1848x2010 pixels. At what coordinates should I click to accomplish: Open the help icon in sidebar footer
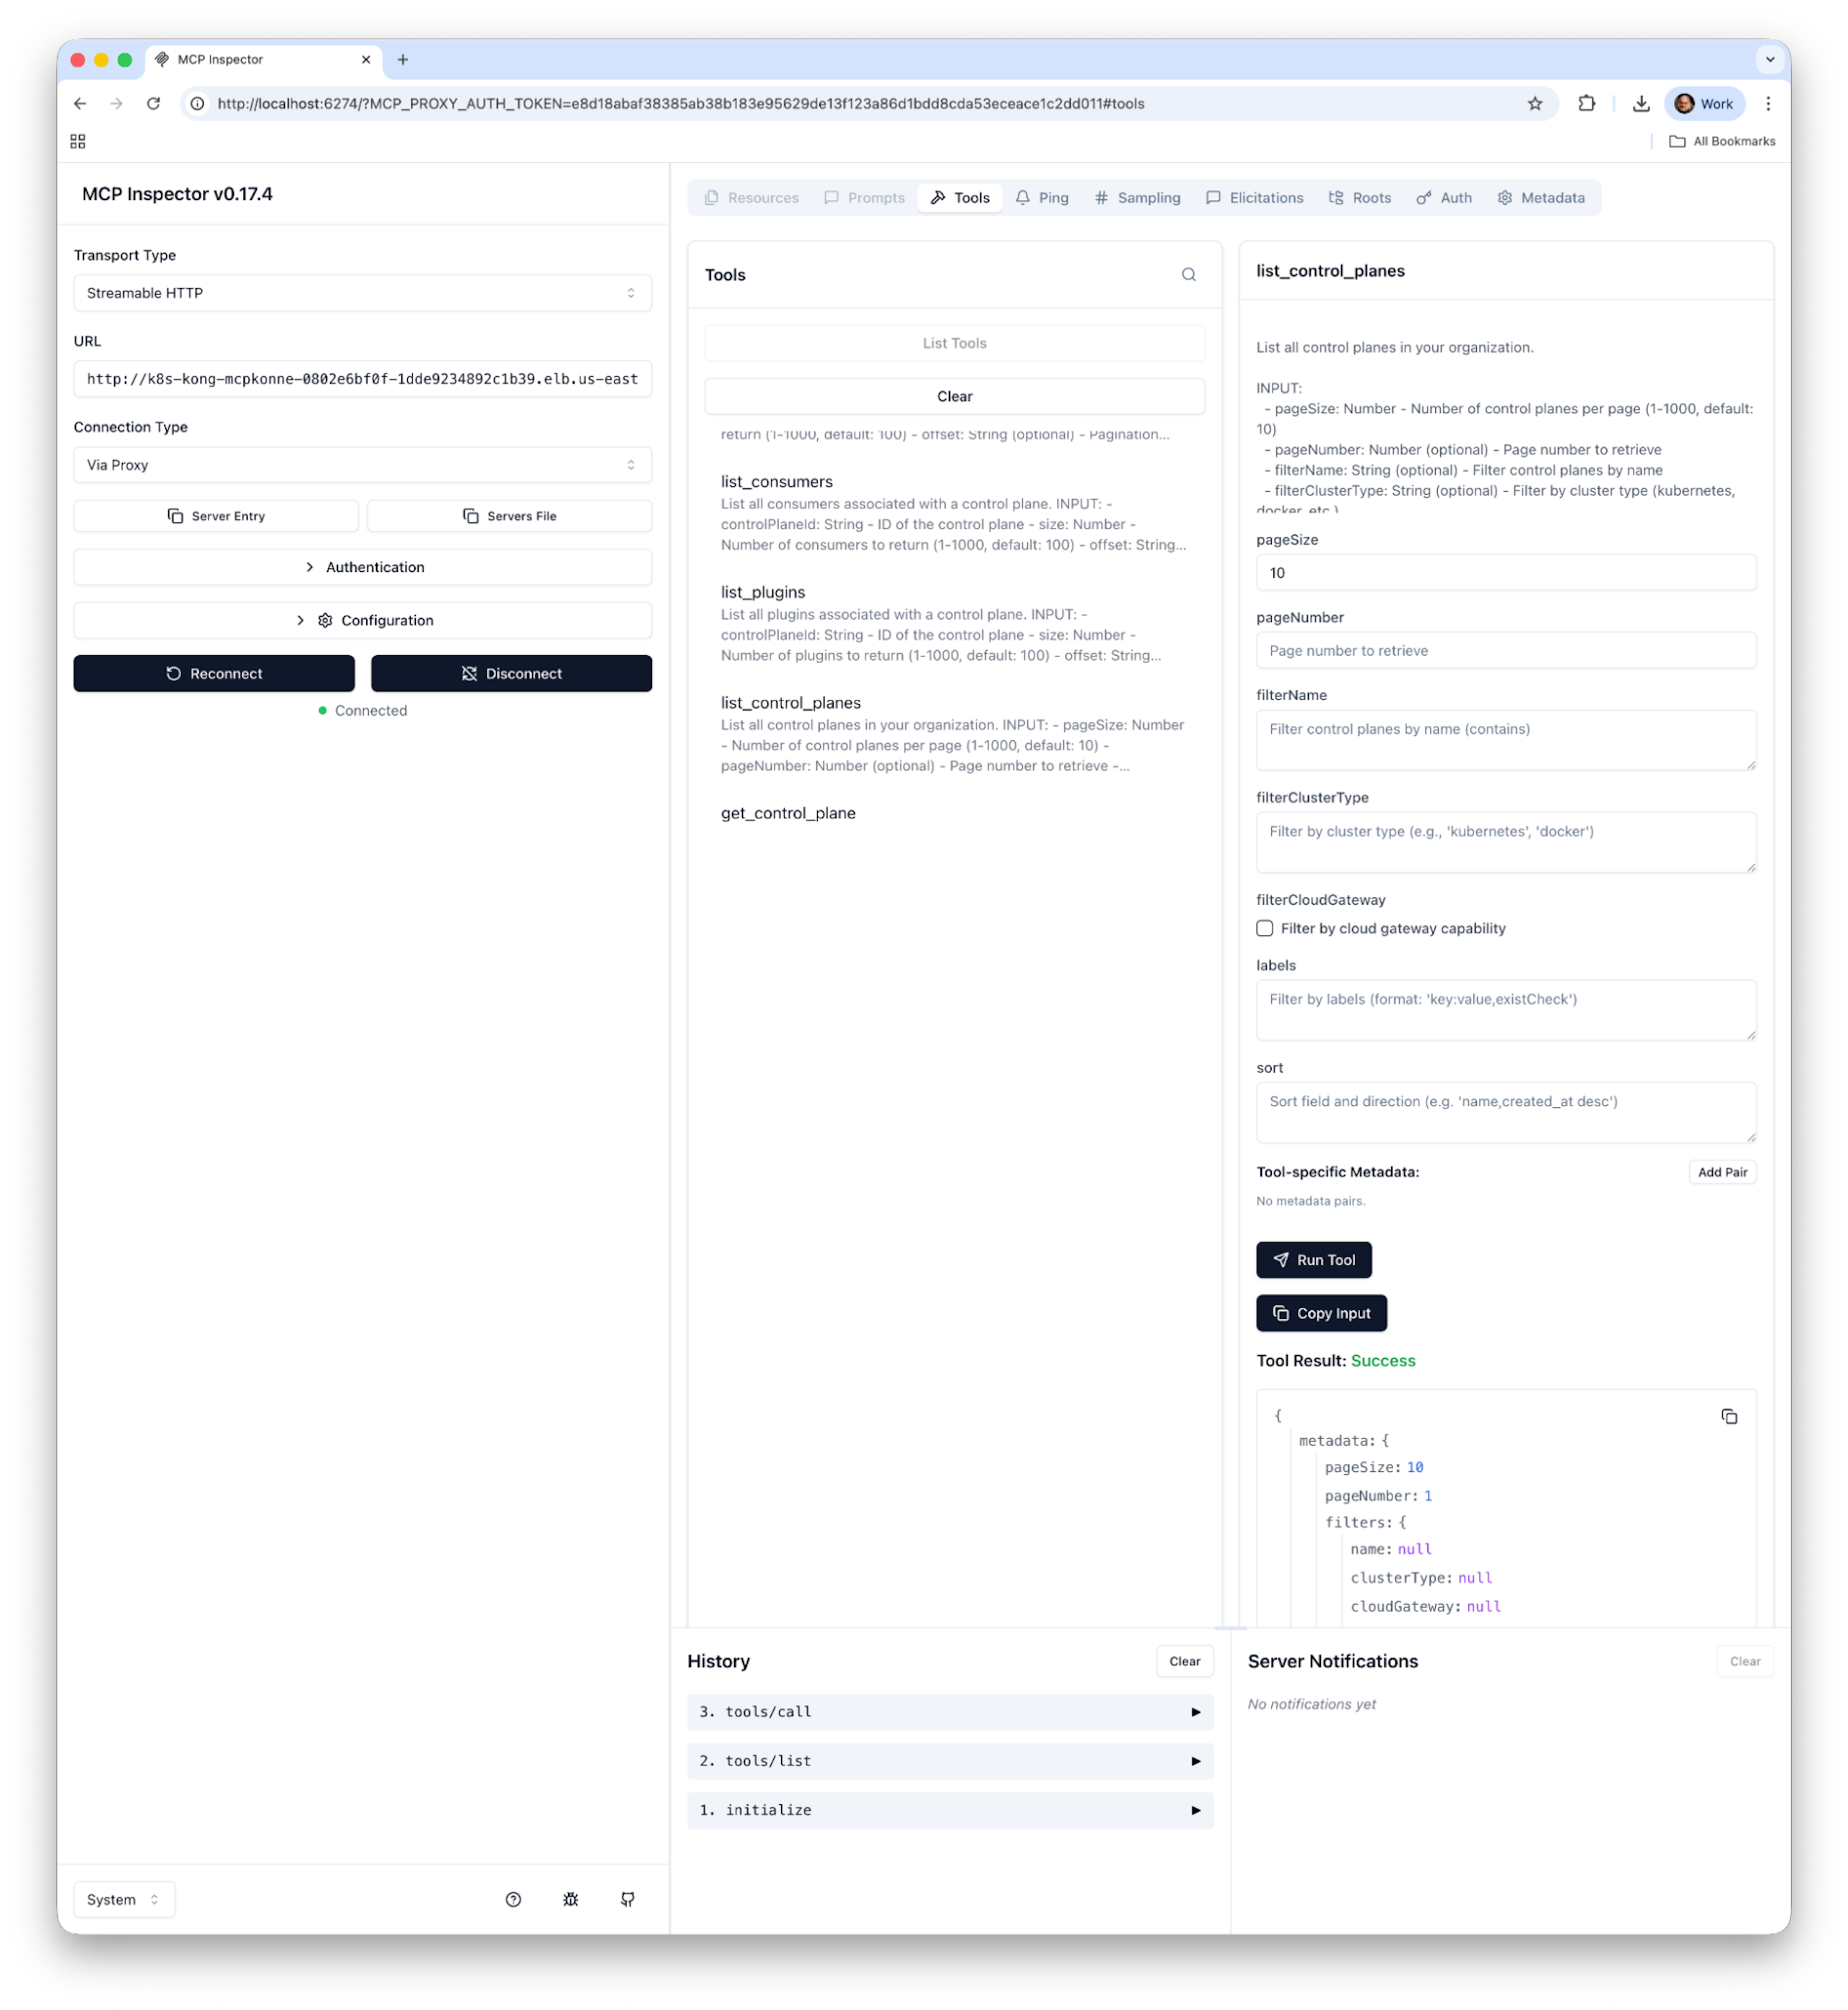pos(513,1899)
